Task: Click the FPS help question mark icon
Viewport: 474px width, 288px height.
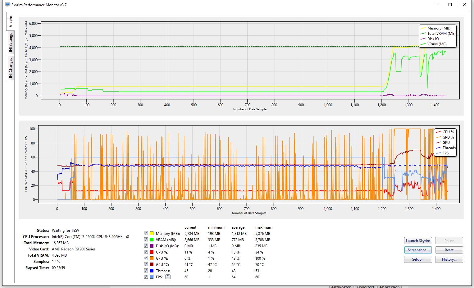Action: (168, 277)
